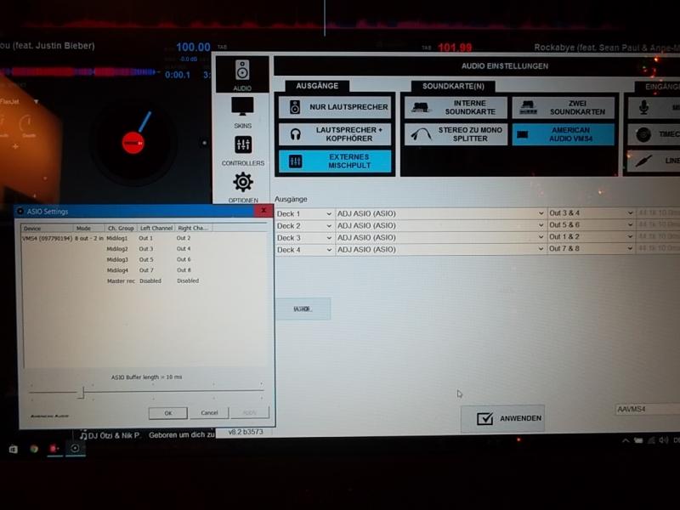The width and height of the screenshot is (680, 510).
Task: Choose Stereo zu Mono Splitter option
Action: (456, 134)
